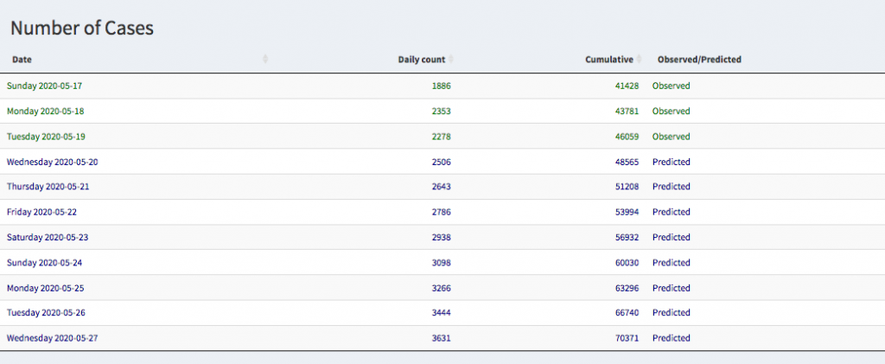885x364 pixels.
Task: Click the sort arrows beside Date column
Action: (265, 60)
